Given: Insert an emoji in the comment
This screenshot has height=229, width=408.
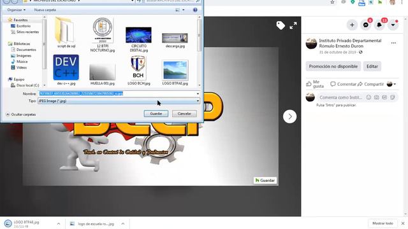Looking at the screenshot, I should pyautogui.click(x=368, y=97).
